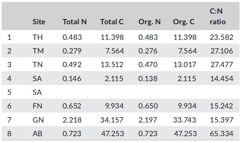The image size is (242, 143).
Task: Click the C:N ratio value 65.334
Action: 222,134
